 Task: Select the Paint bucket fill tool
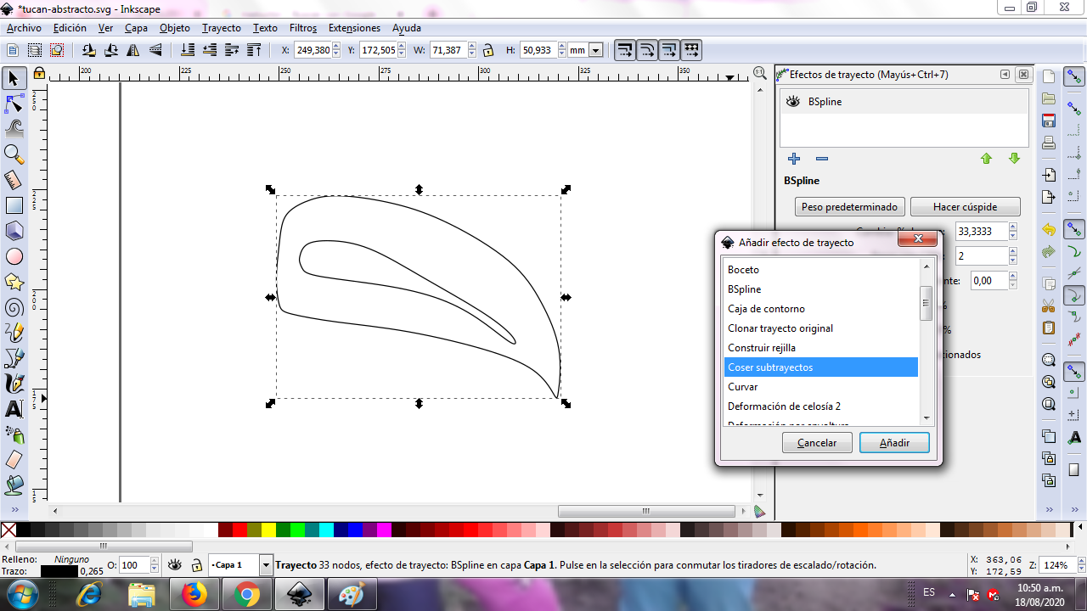coord(14,485)
